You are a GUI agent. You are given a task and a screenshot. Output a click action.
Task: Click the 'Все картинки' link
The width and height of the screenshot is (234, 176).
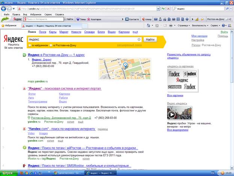[x=175, y=95]
